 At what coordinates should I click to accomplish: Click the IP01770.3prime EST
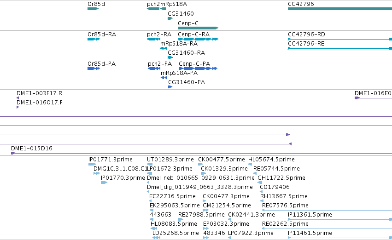click(x=104, y=183)
